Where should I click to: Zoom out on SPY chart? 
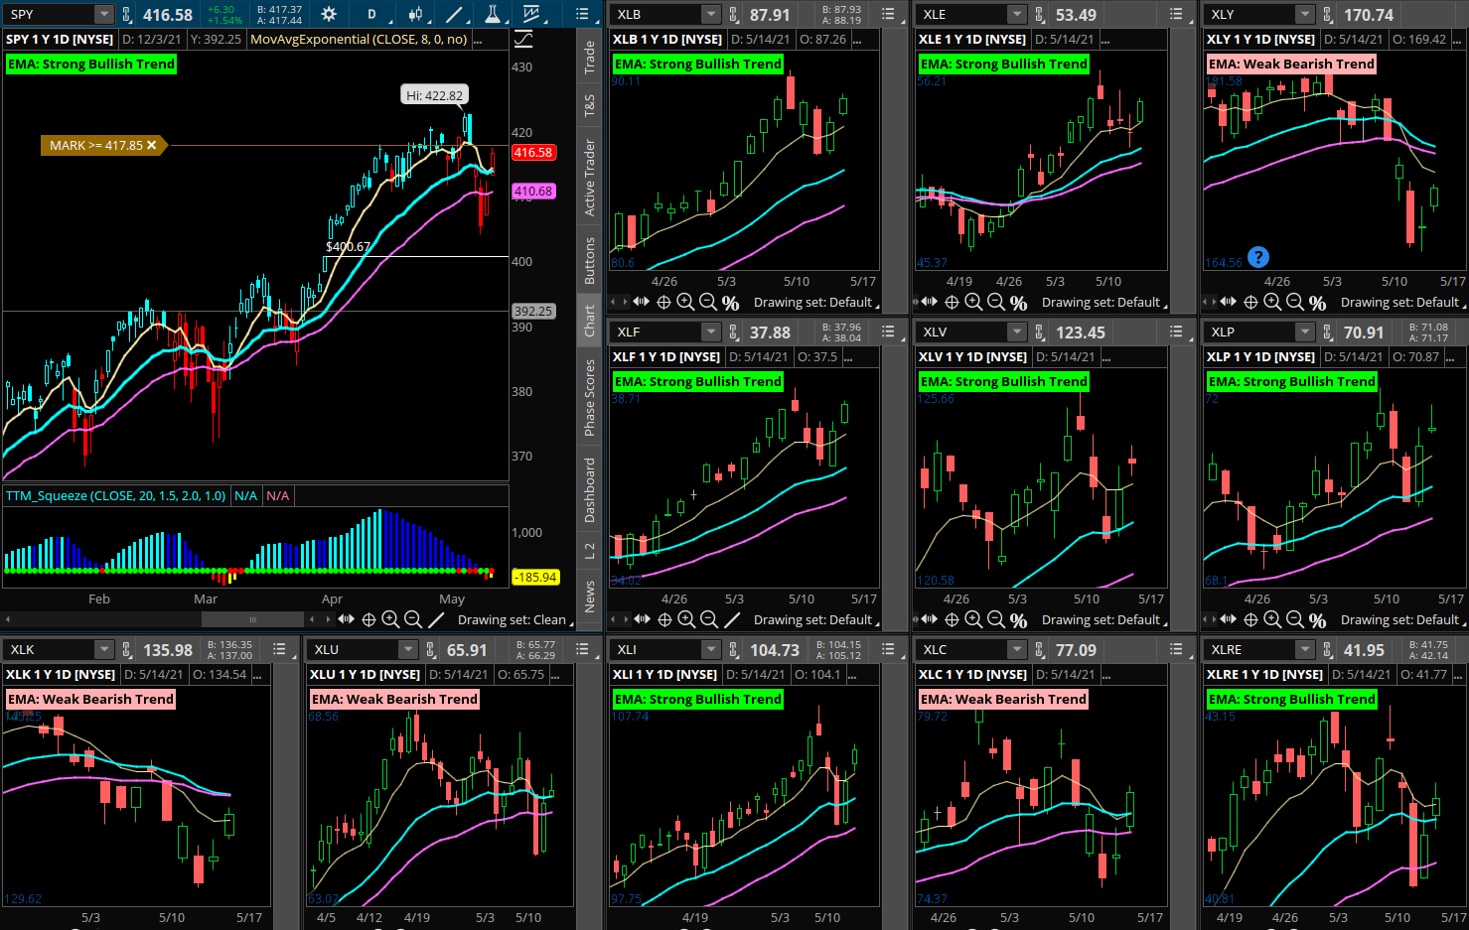point(412,619)
